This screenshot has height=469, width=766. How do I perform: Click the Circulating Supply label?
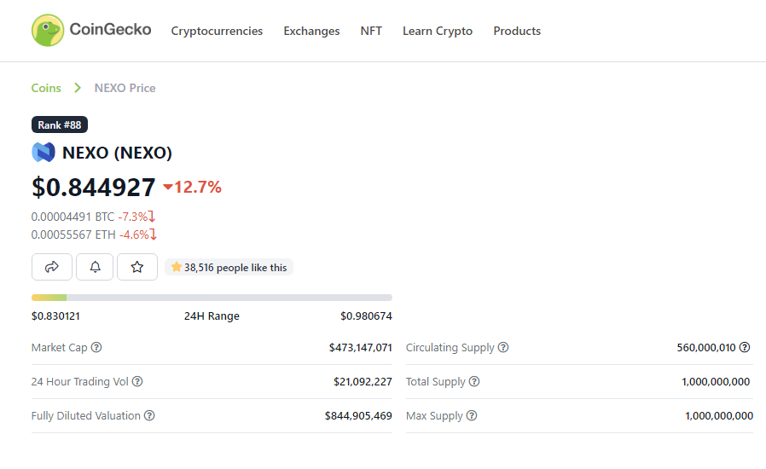(450, 347)
